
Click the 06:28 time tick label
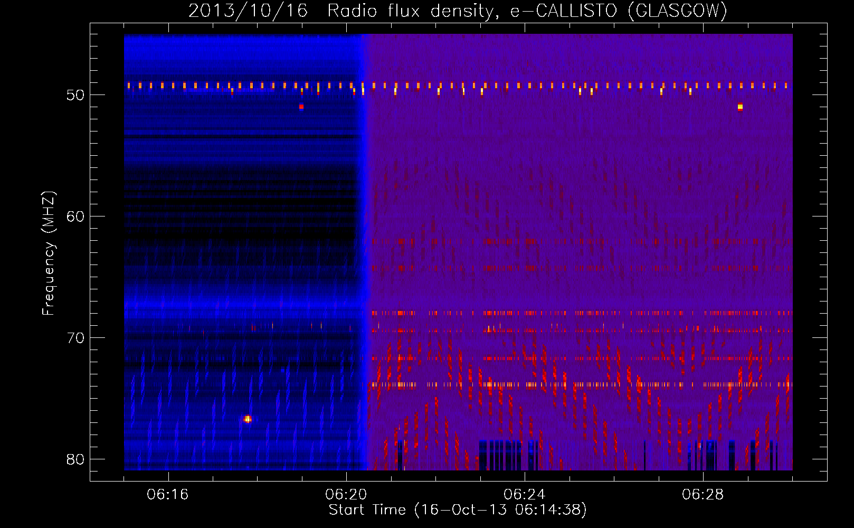point(703,494)
